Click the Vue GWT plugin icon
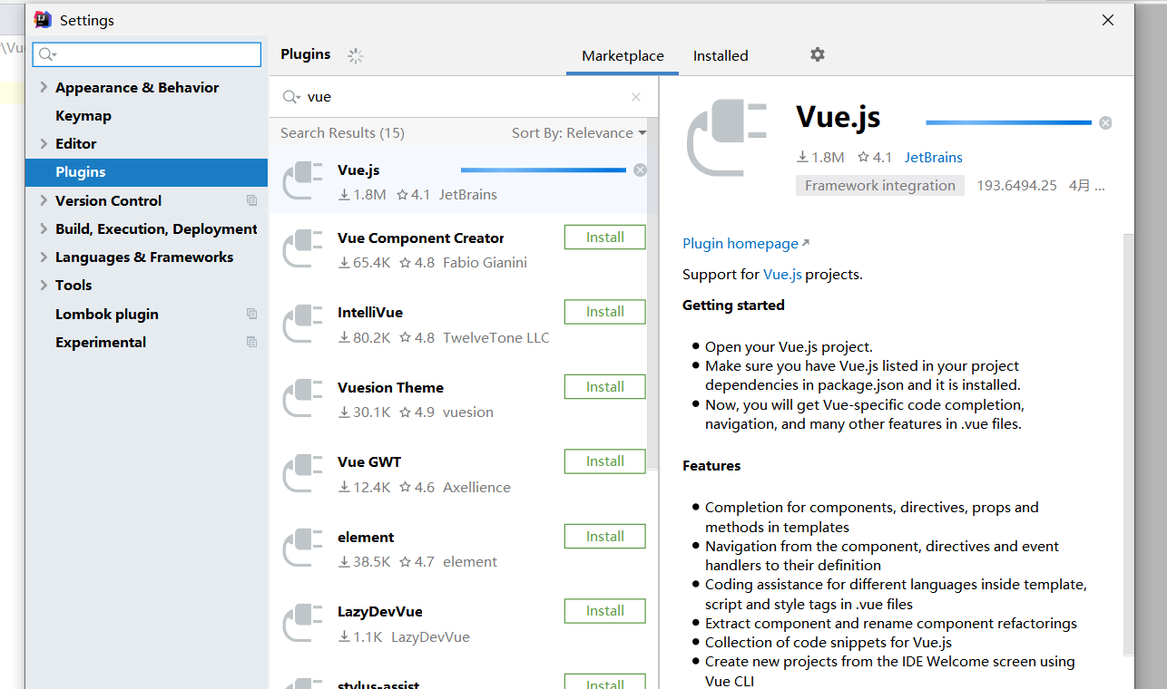This screenshot has height=689, width=1167. coord(303,473)
